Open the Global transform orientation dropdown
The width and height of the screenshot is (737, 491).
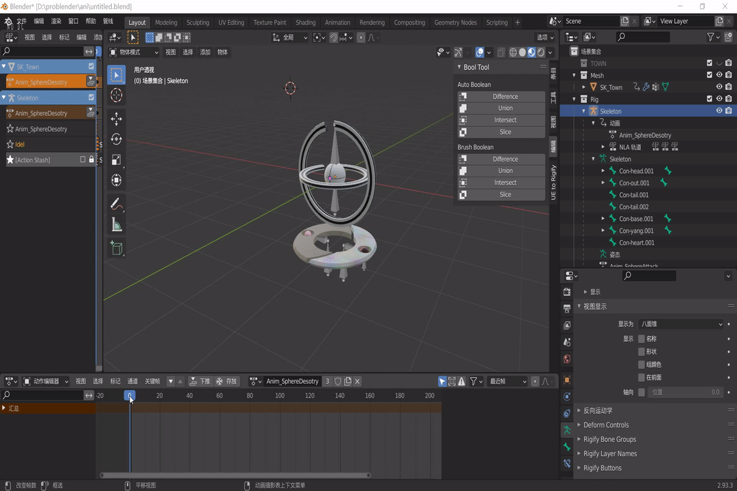289,38
